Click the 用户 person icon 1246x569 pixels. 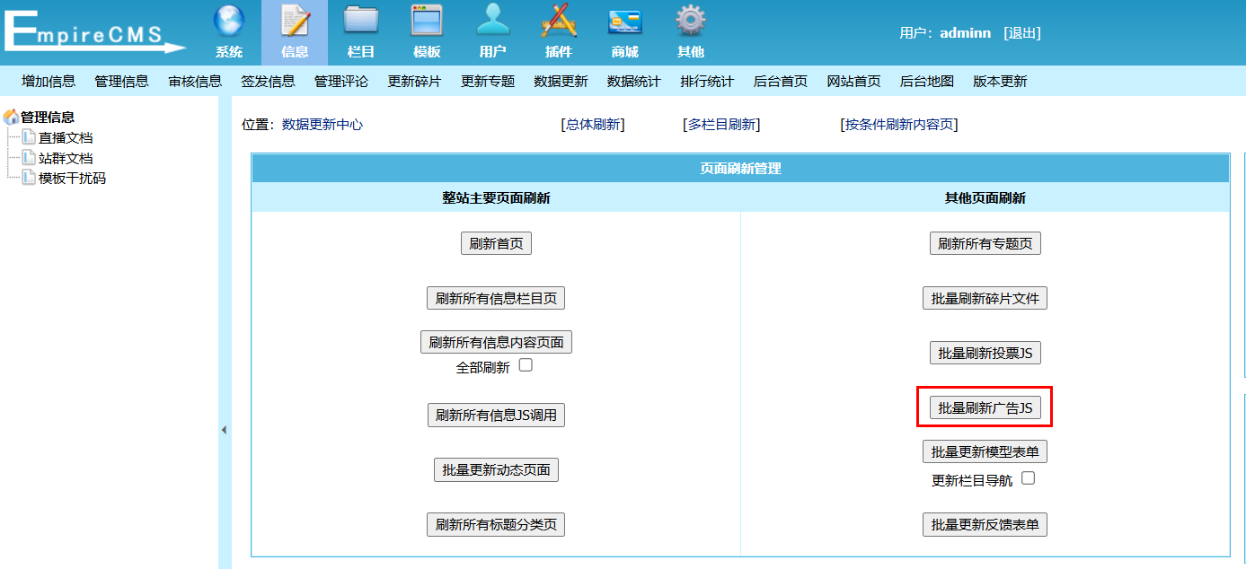492,22
